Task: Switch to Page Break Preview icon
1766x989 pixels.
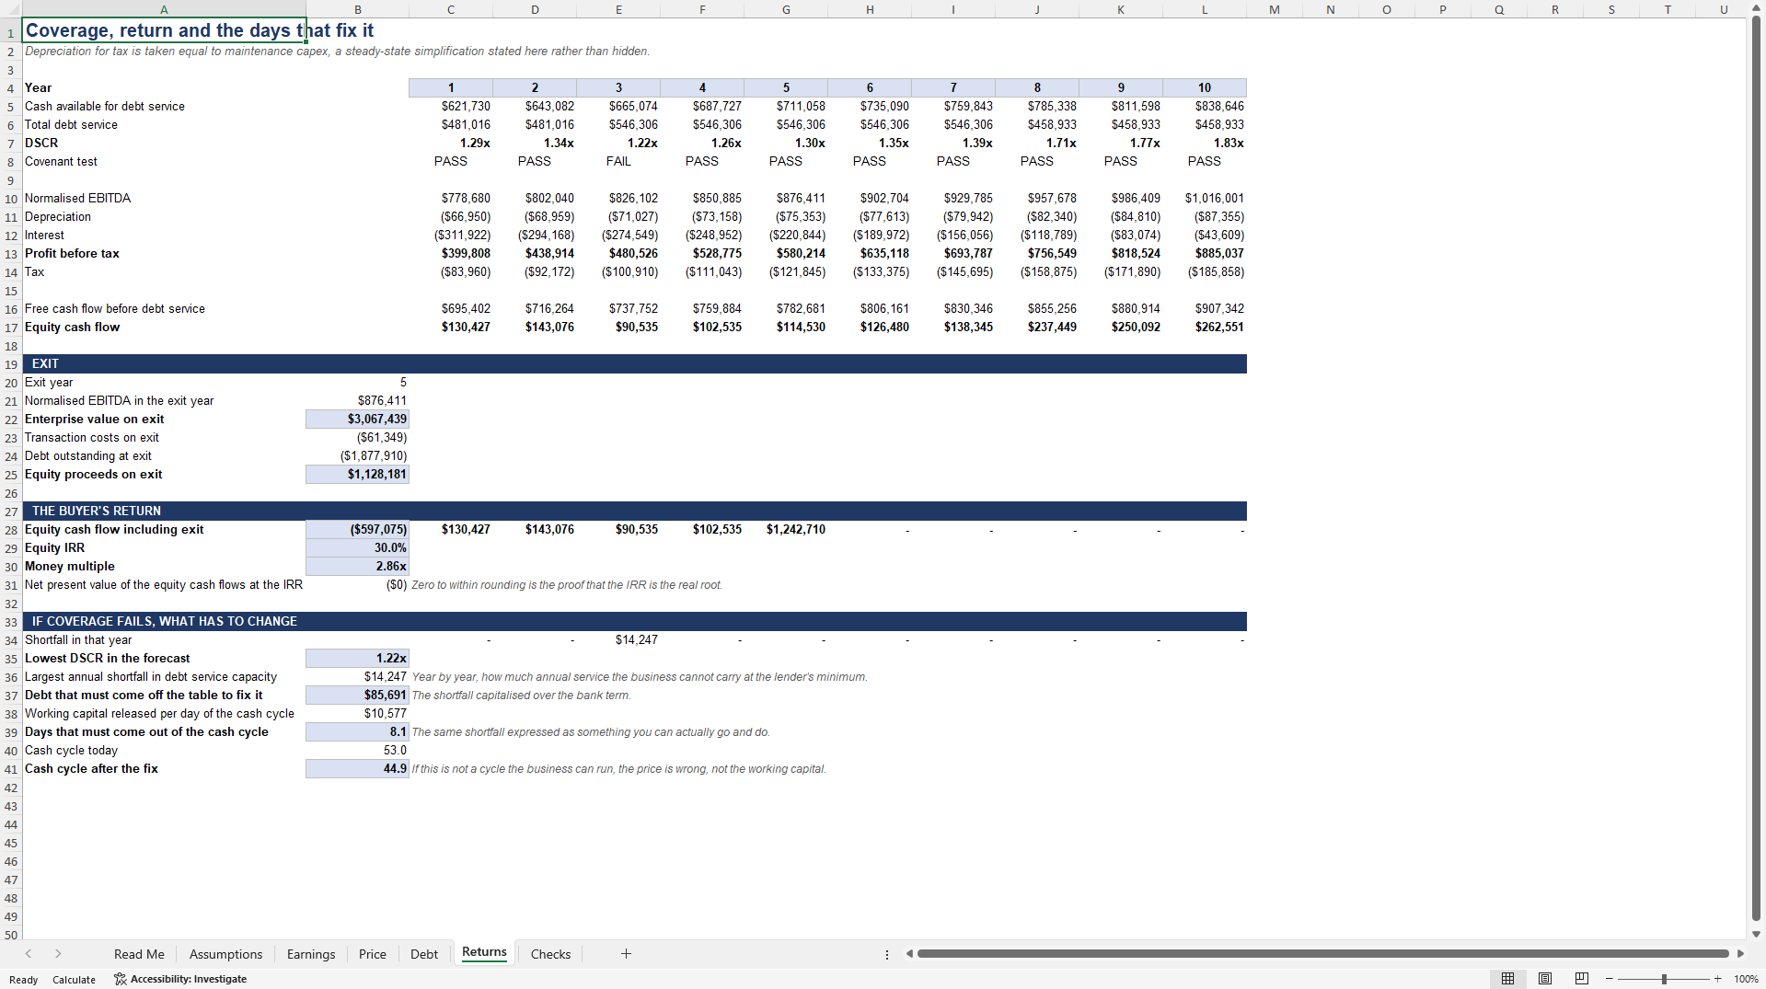Action: (x=1582, y=979)
